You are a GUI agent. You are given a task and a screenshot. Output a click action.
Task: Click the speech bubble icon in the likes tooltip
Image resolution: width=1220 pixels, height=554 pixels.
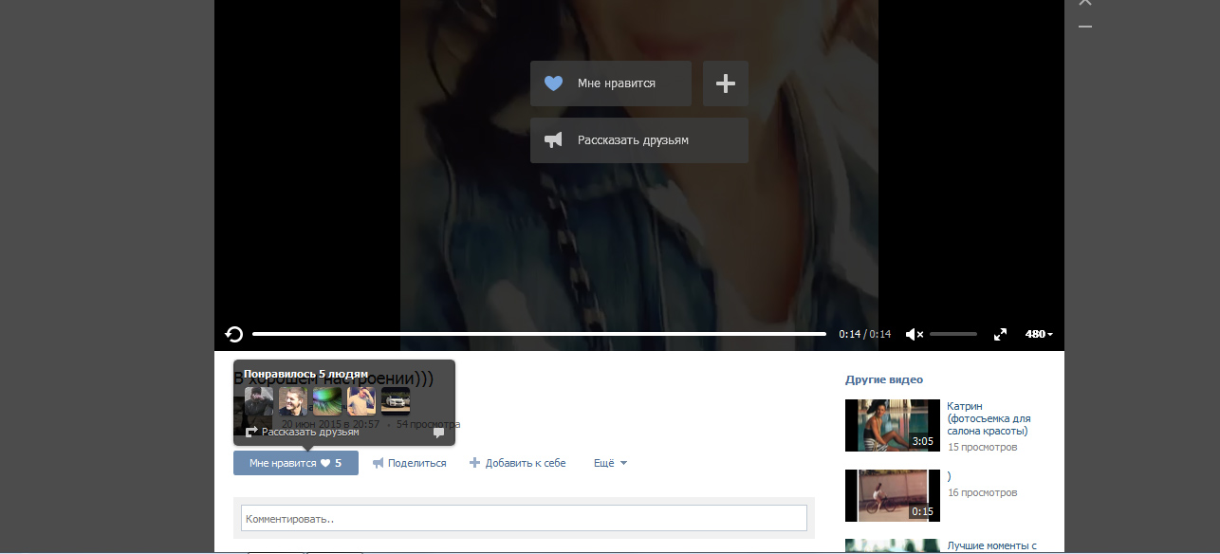[x=438, y=433]
